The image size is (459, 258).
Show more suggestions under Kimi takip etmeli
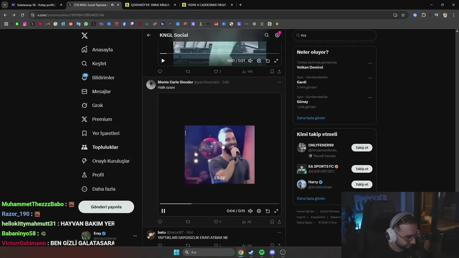click(x=311, y=199)
